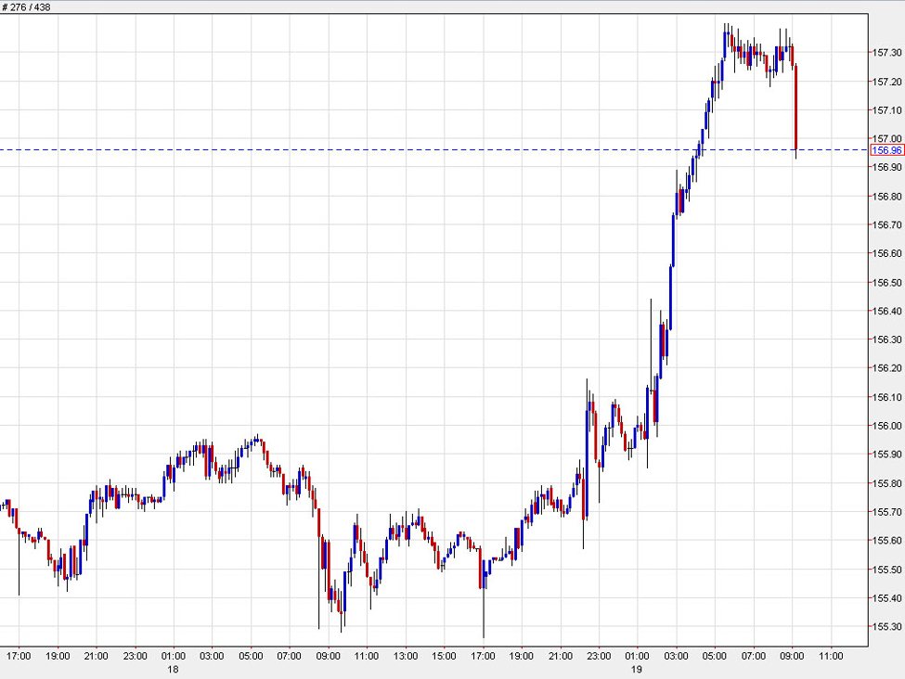Screen dimensions: 905x679
Task: Click the 156.00 price scale label
Action: 886,426
